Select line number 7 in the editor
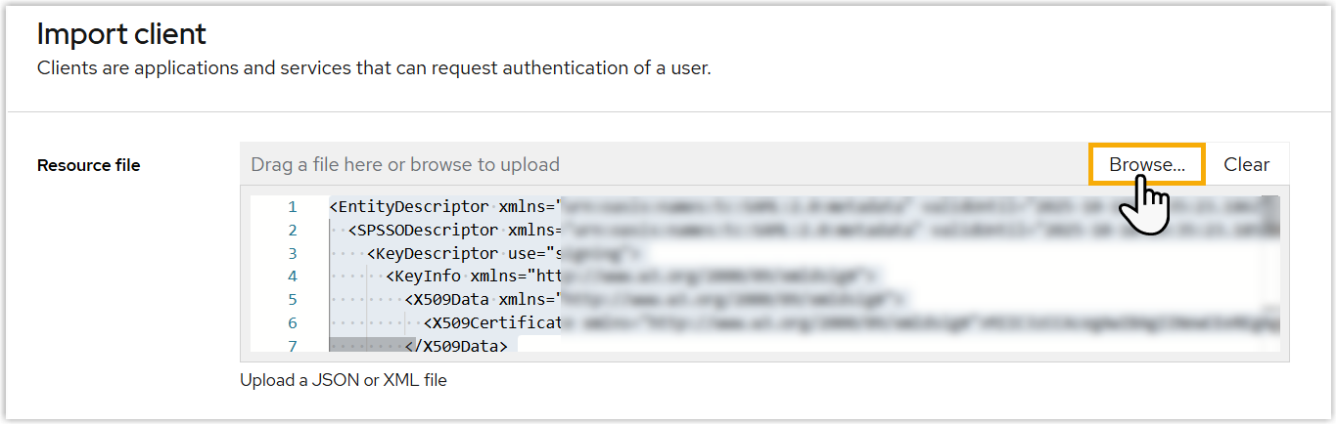The image size is (1337, 425). tap(293, 346)
